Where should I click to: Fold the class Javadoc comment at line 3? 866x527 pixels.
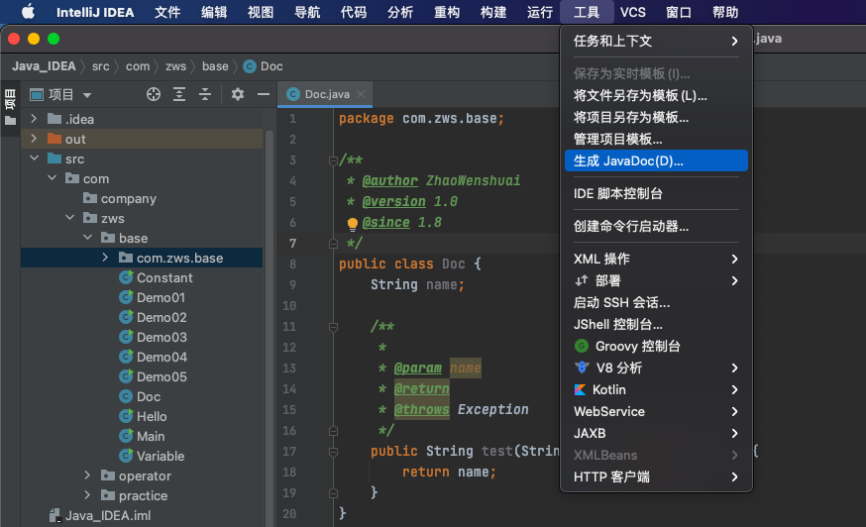point(333,160)
